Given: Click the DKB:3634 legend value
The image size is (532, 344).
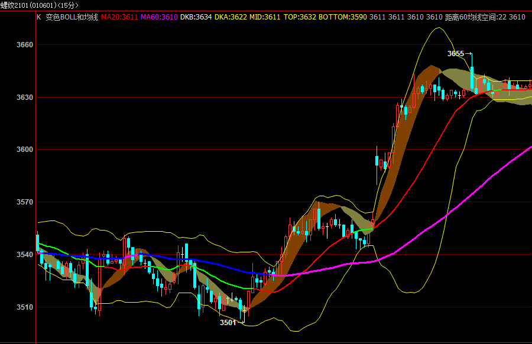Looking at the screenshot, I should point(196,17).
